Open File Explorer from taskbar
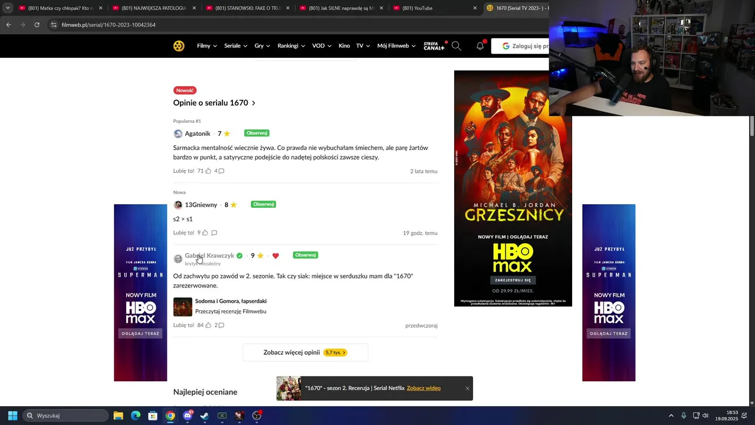 click(118, 416)
